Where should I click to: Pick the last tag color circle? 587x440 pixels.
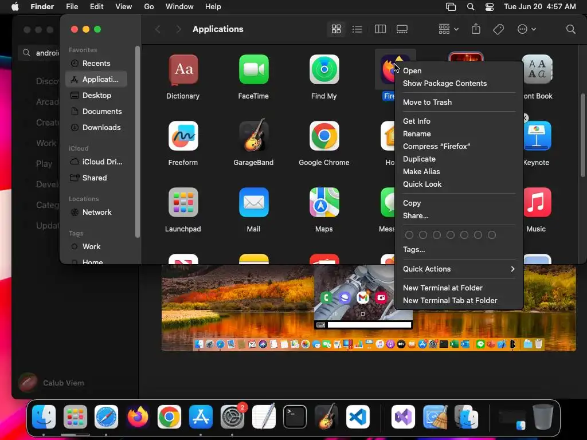click(492, 235)
